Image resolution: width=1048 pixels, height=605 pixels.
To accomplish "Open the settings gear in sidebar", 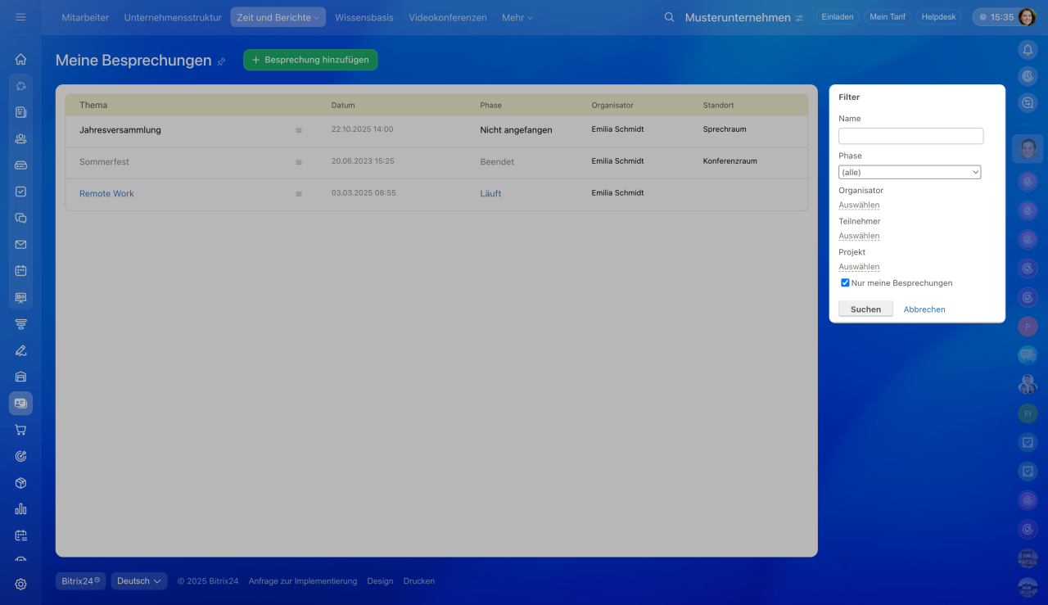I will point(20,584).
